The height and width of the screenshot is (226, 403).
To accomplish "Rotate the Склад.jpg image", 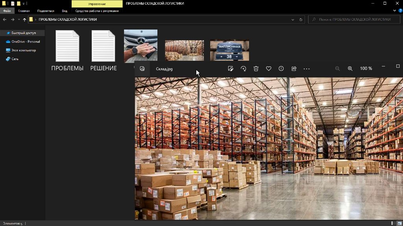I will coord(243,69).
